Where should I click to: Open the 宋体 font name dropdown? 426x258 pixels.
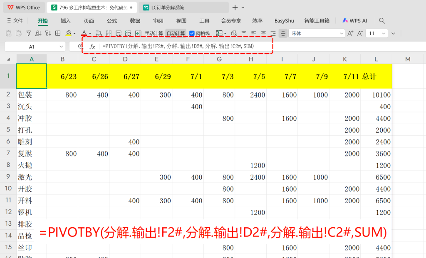pyautogui.click(x=342, y=33)
